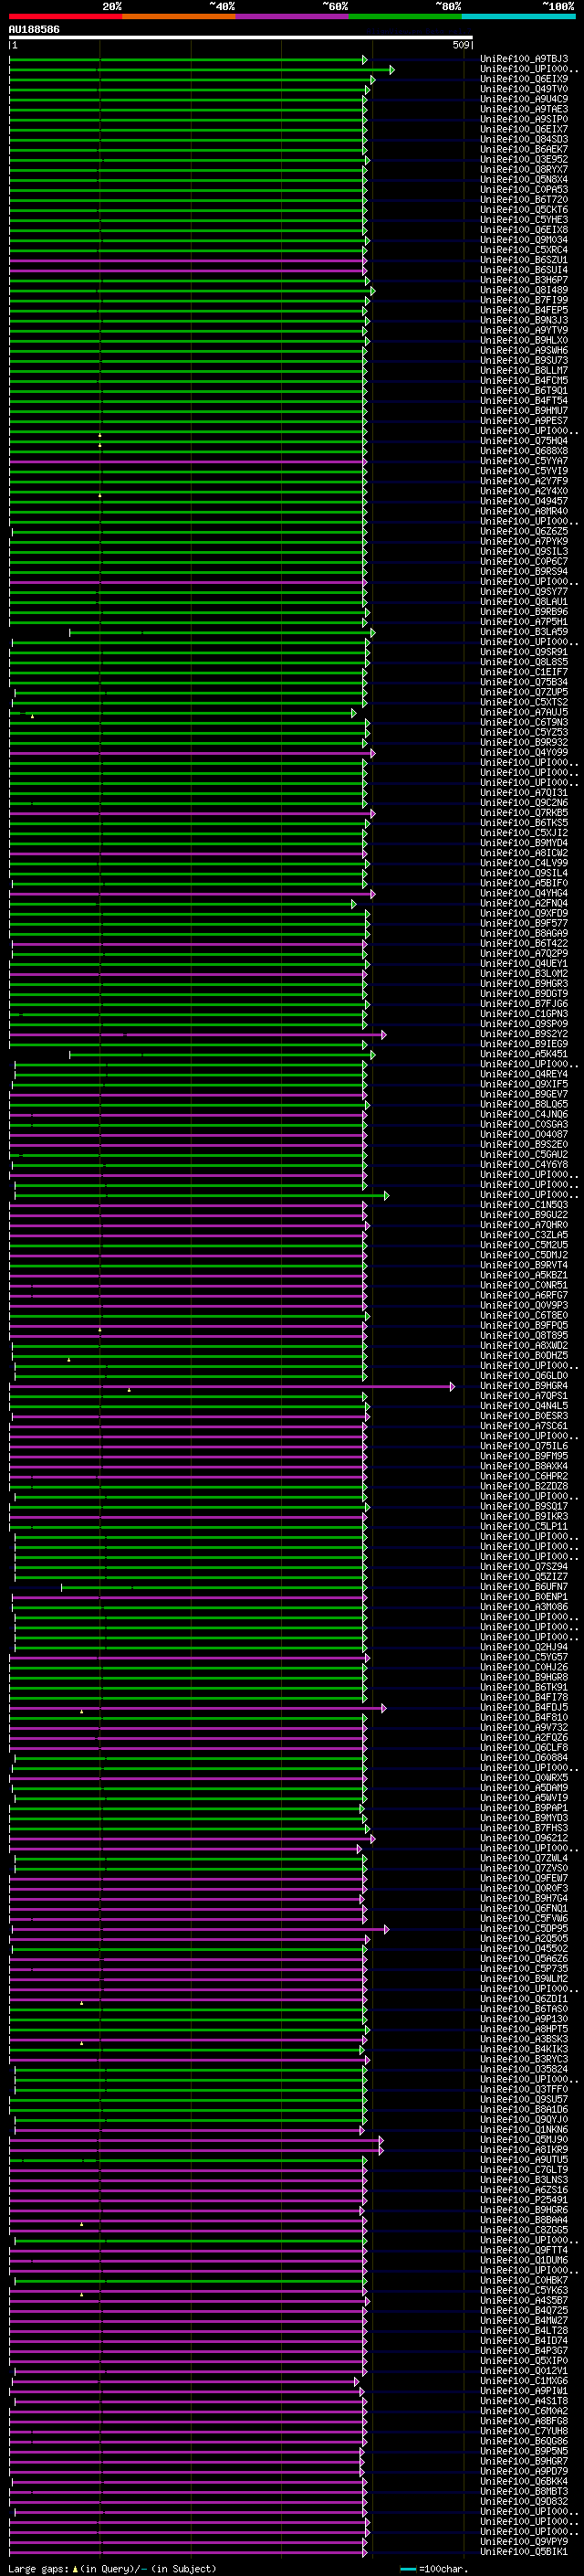Click the UniRef100_Q6GLD0 label
The height and width of the screenshot is (2576, 584).
point(524,1376)
